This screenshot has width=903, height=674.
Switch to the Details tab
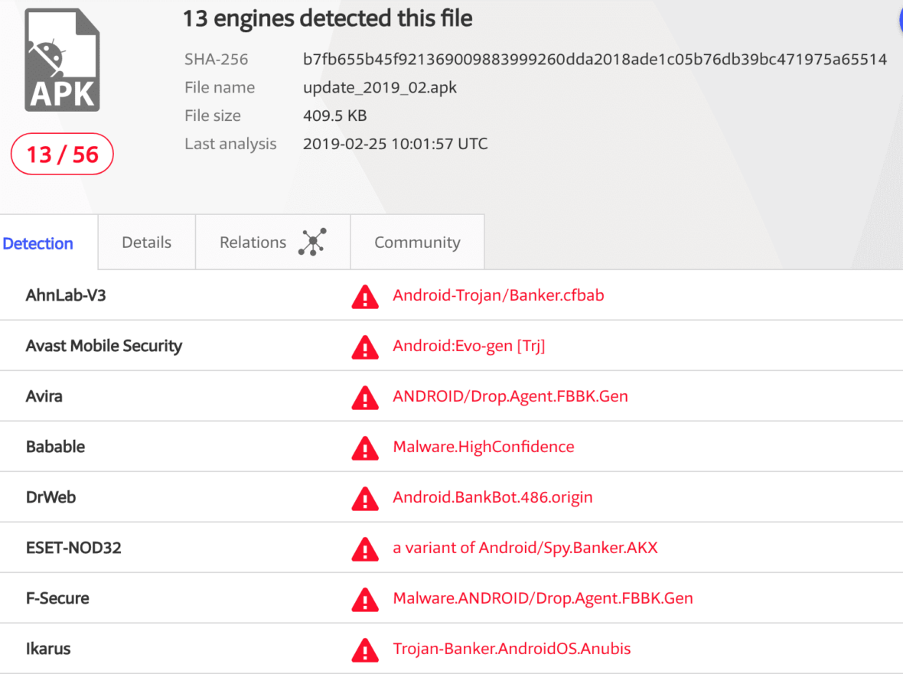pyautogui.click(x=145, y=242)
